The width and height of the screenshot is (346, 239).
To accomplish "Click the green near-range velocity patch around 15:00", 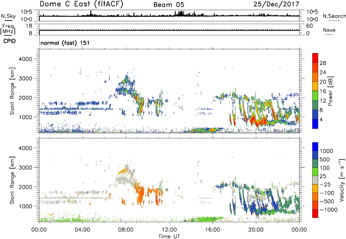I will pyautogui.click(x=206, y=219).
